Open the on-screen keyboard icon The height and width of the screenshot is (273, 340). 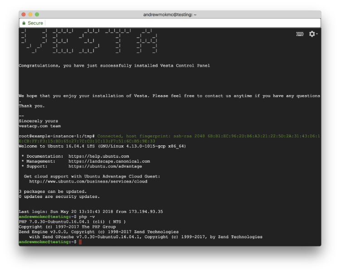click(300, 34)
